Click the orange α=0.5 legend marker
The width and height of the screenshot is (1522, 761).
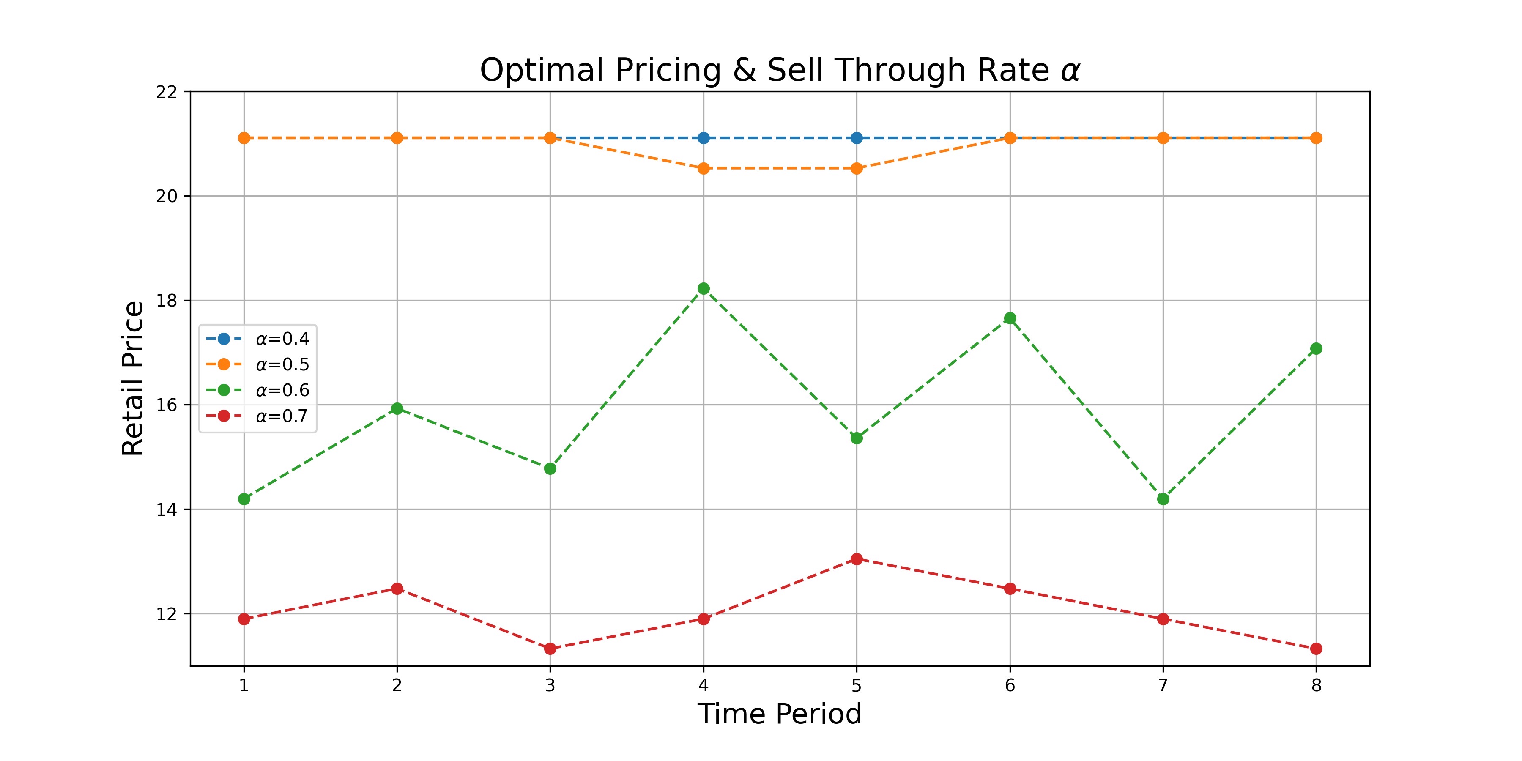[224, 364]
